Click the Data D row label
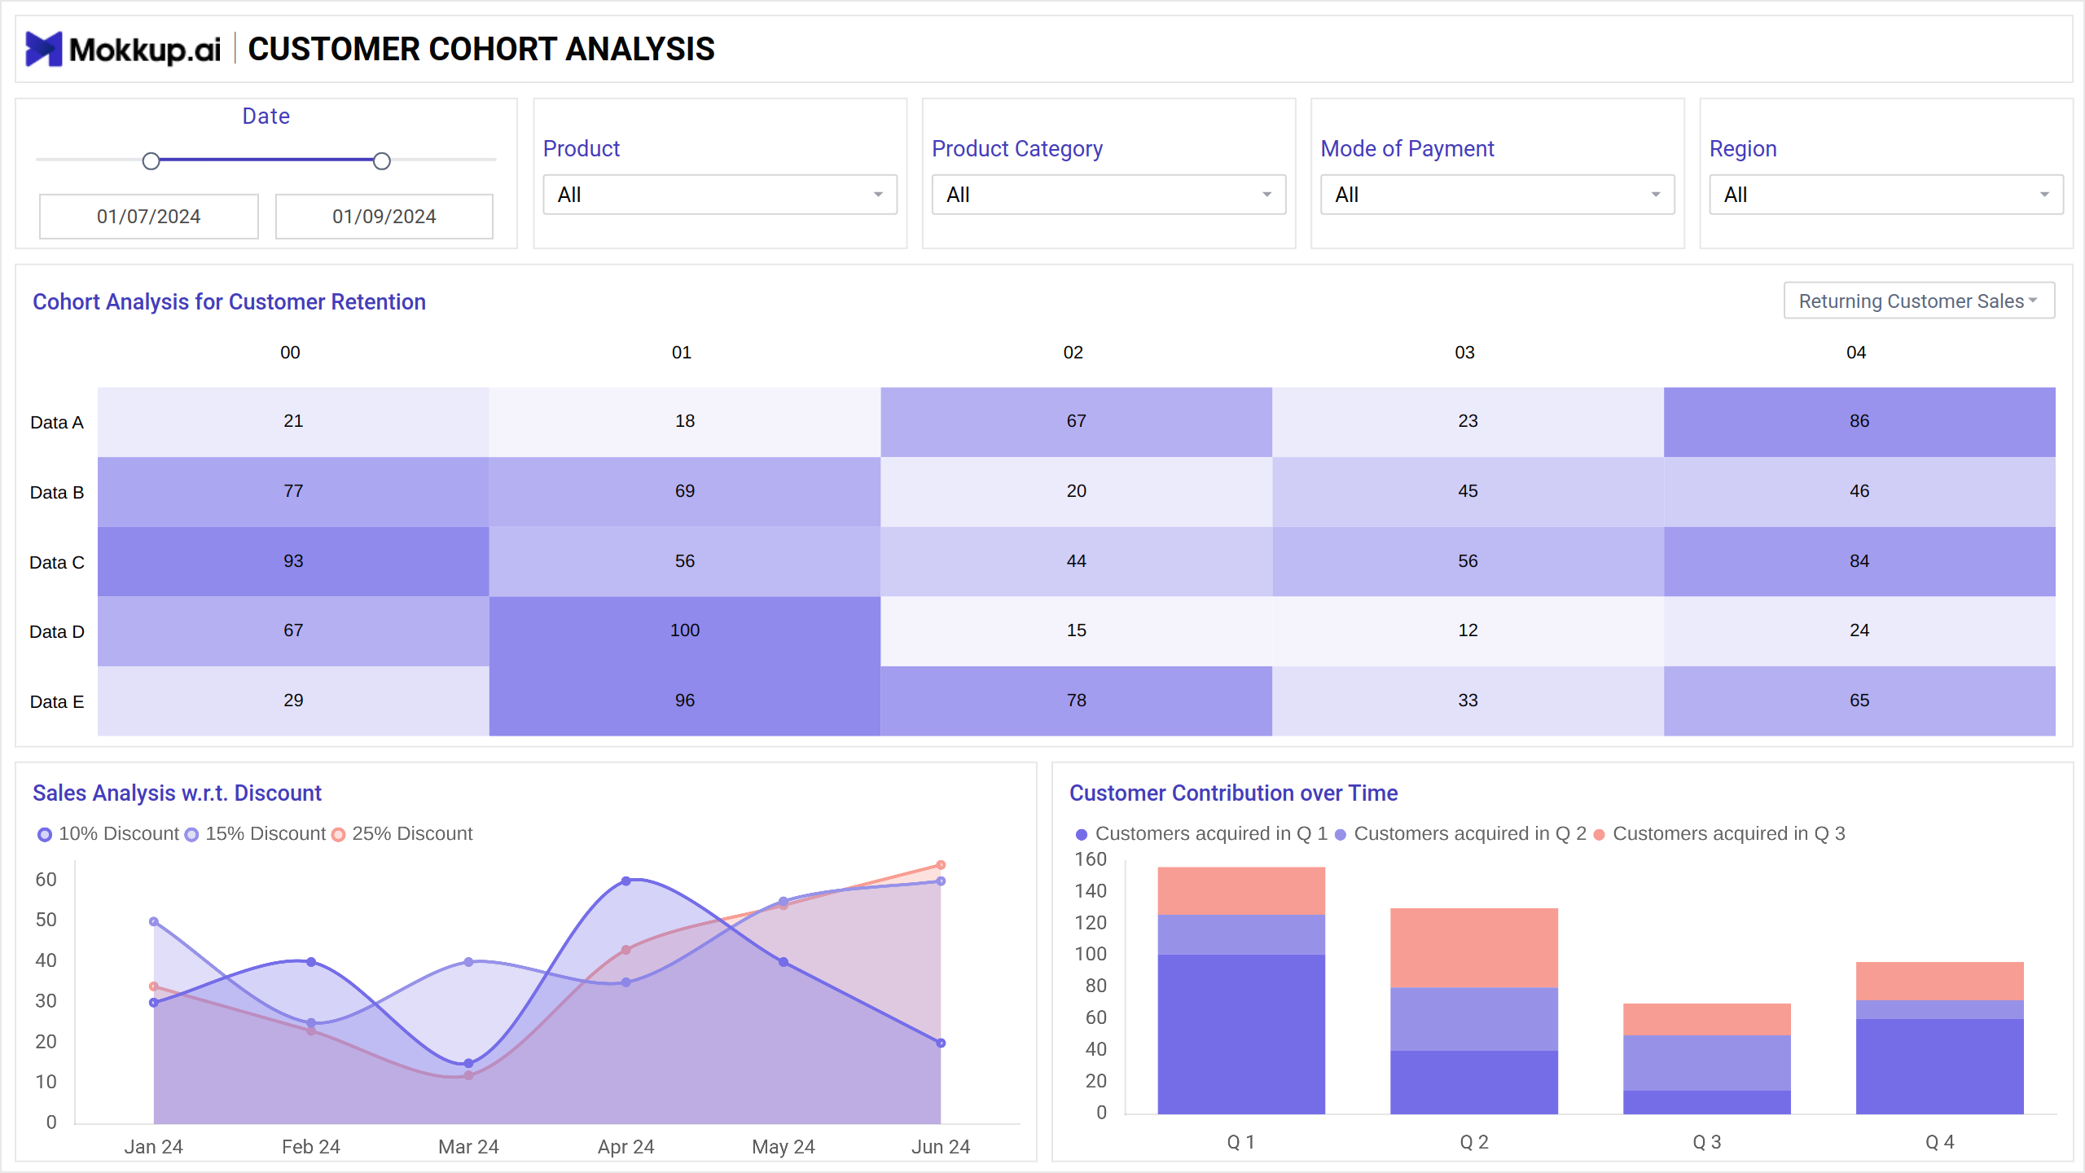 pyautogui.click(x=57, y=631)
